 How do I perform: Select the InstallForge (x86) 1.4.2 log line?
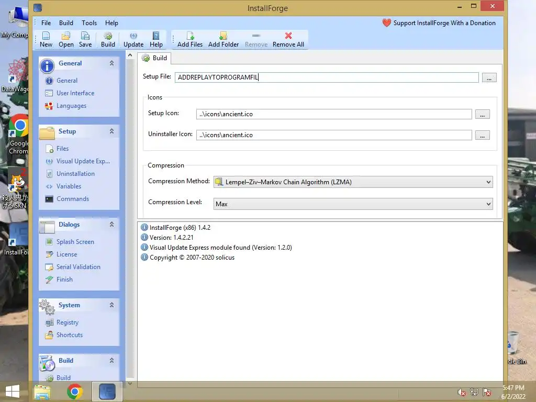point(176,228)
